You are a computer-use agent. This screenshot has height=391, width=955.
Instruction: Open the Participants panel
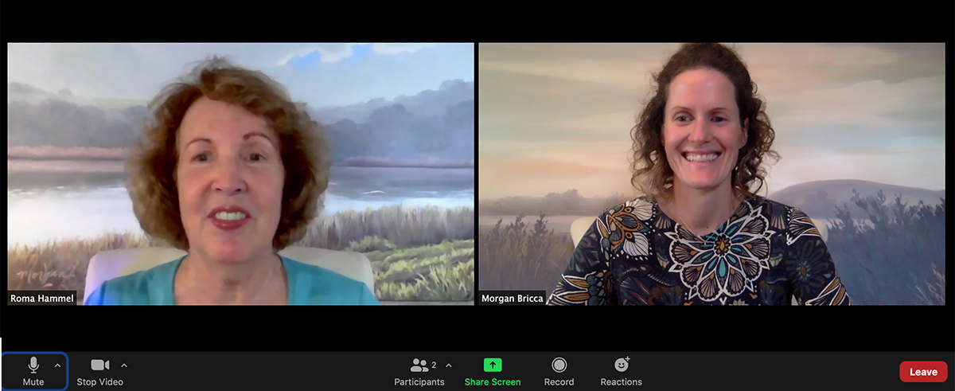point(419,371)
